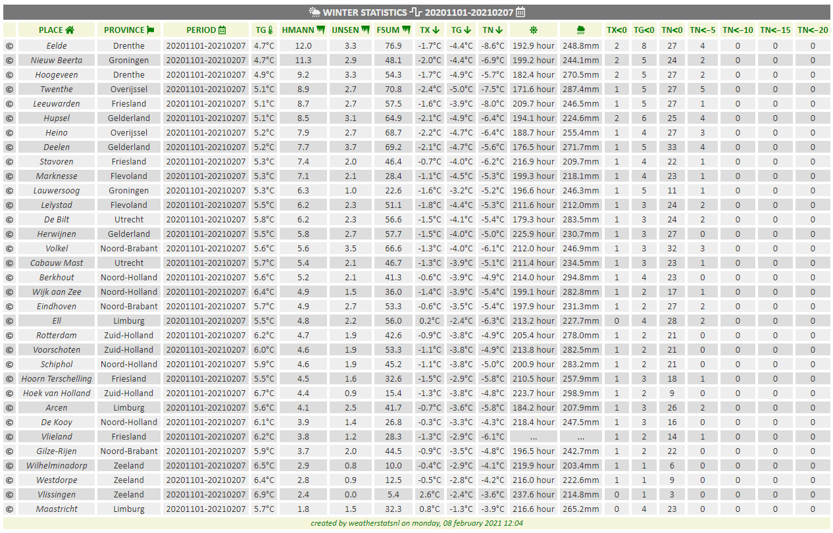Click the 298.9mm rainfall value for Hoek van Holland
The height and width of the screenshot is (533, 833).
tap(581, 393)
